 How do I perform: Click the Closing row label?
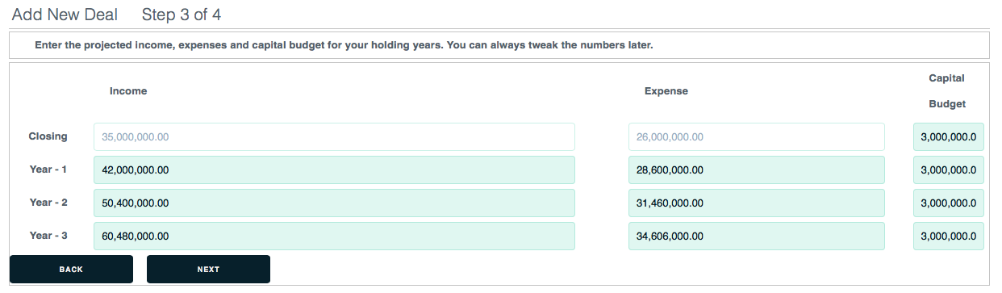(x=48, y=136)
